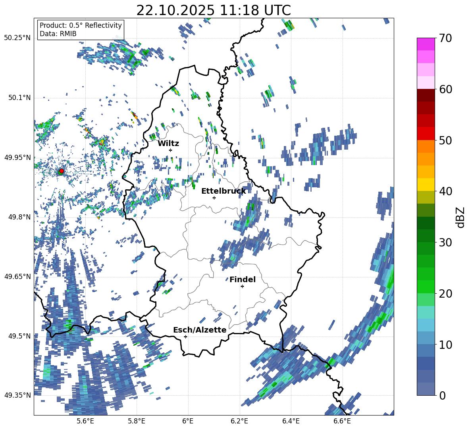Viewport: 470px width, 429px height.
Task: Click the 50.1°N latitude label
Action: (19, 98)
